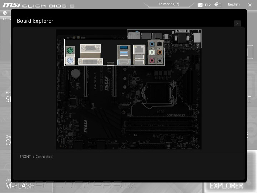Select the top black audio jack
This screenshot has width=257, height=193.
(x=160, y=44)
